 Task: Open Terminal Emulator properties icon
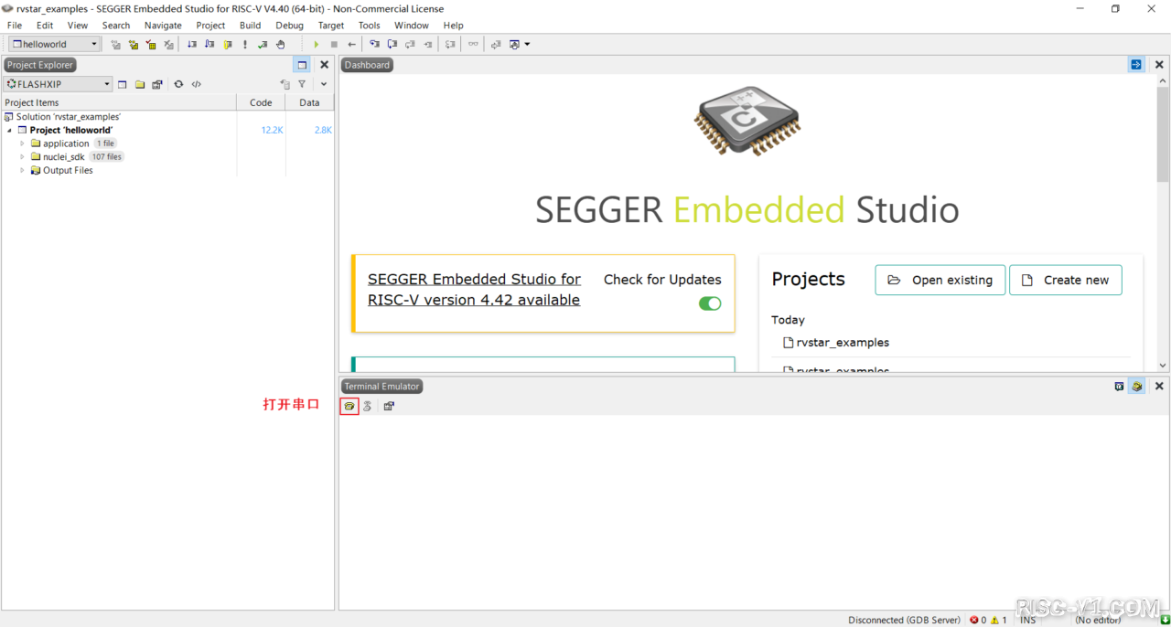(389, 406)
